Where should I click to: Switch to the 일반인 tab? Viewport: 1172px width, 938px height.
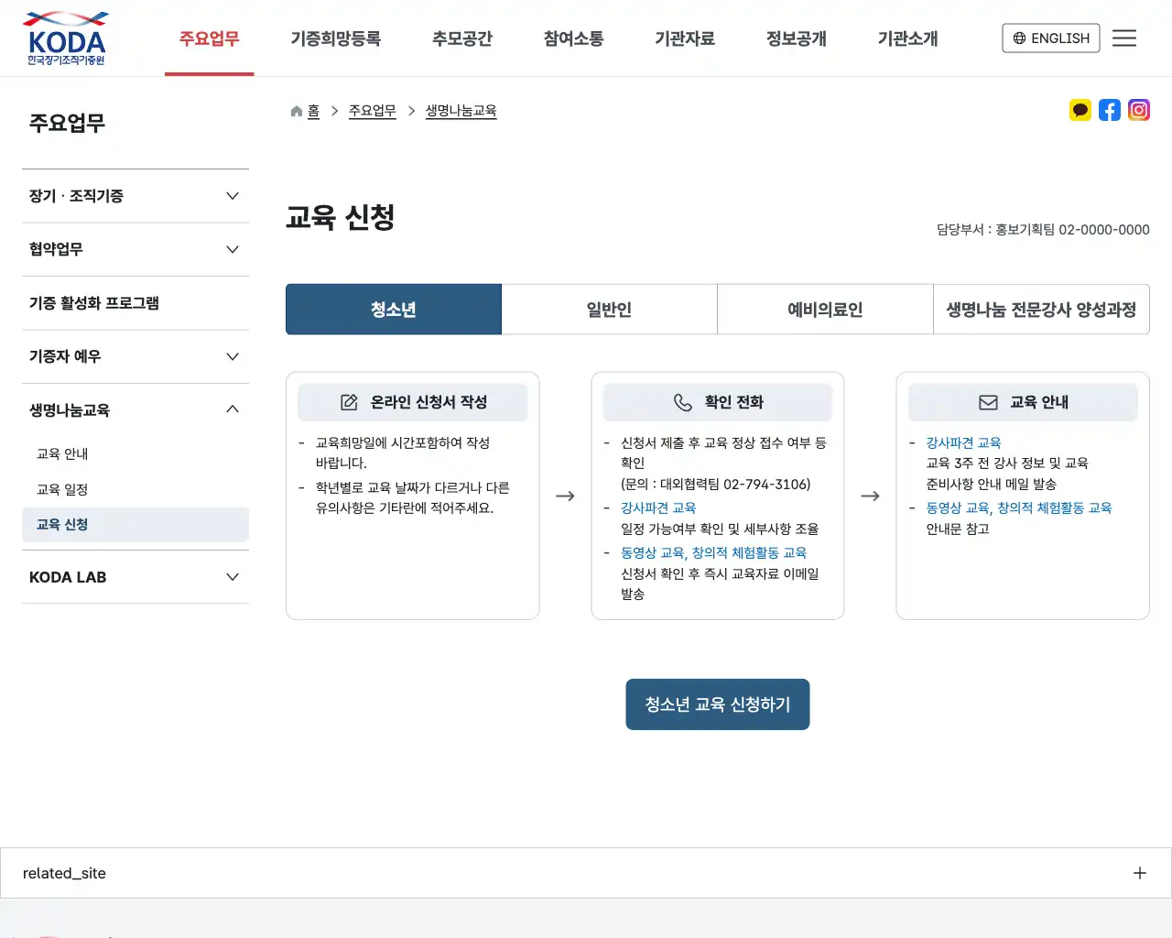[610, 309]
